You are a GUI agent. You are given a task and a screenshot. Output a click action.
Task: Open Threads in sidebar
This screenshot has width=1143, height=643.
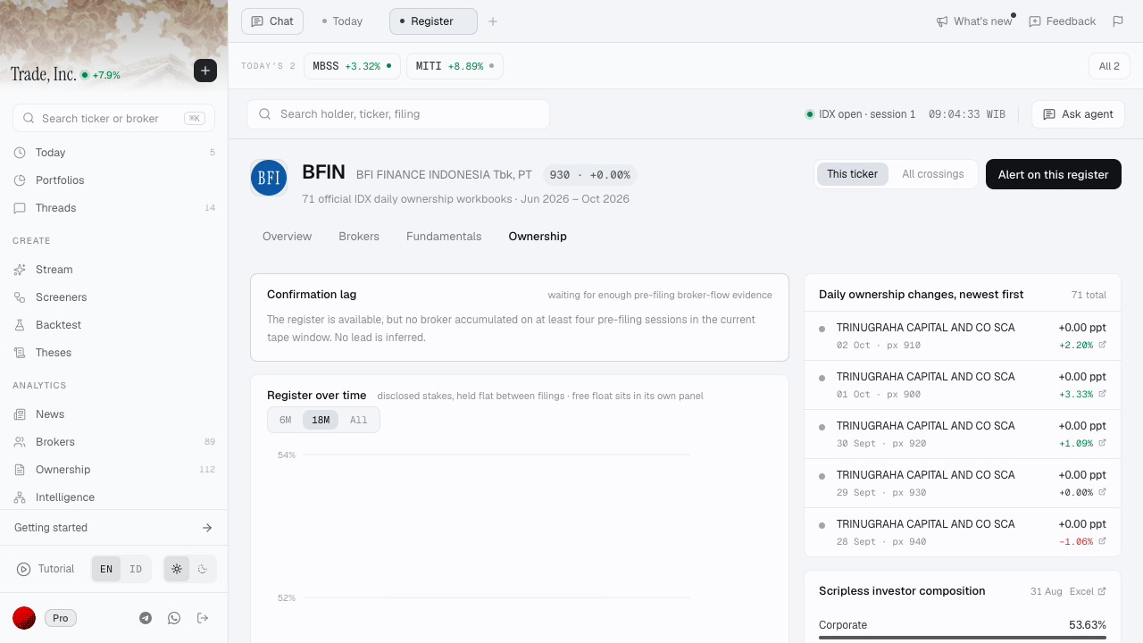[113, 208]
